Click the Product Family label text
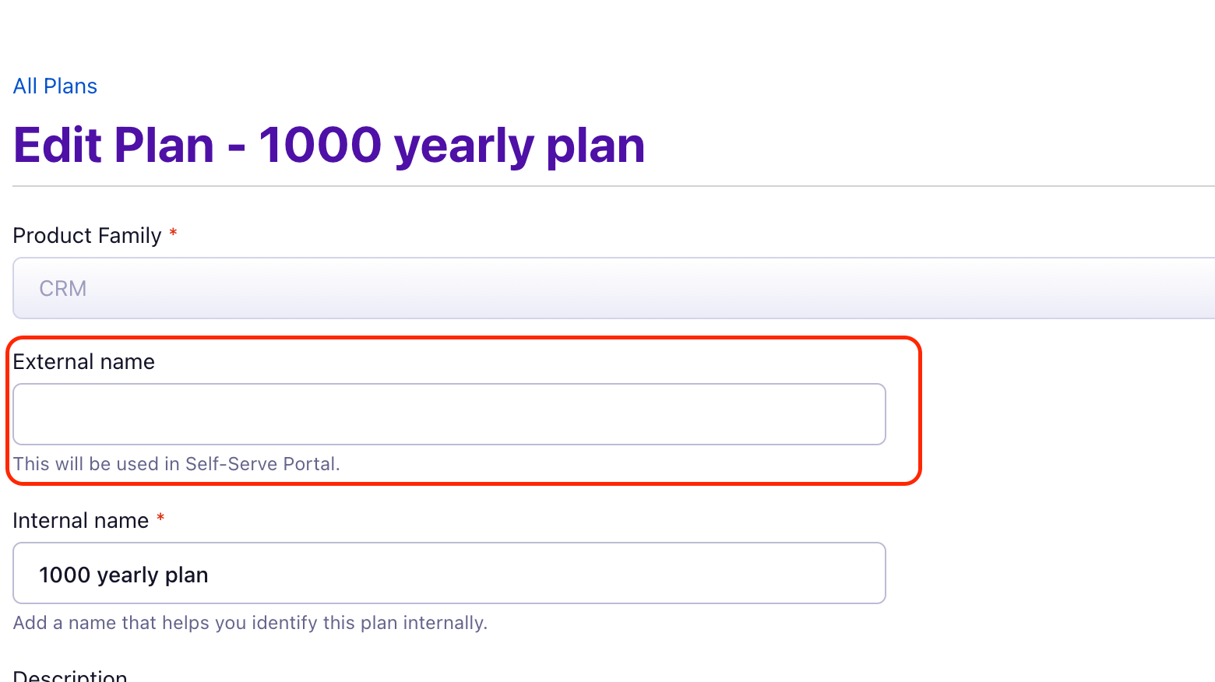The height and width of the screenshot is (682, 1215). click(86, 236)
